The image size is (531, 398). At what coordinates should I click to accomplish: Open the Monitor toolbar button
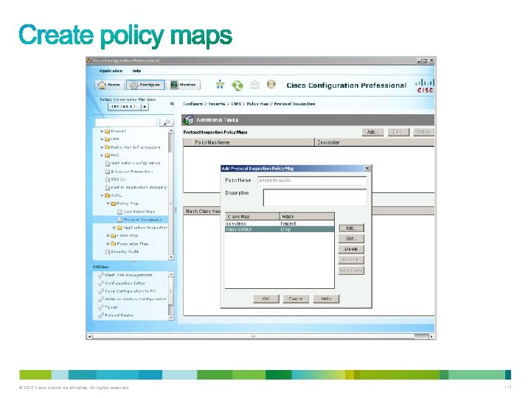(183, 85)
